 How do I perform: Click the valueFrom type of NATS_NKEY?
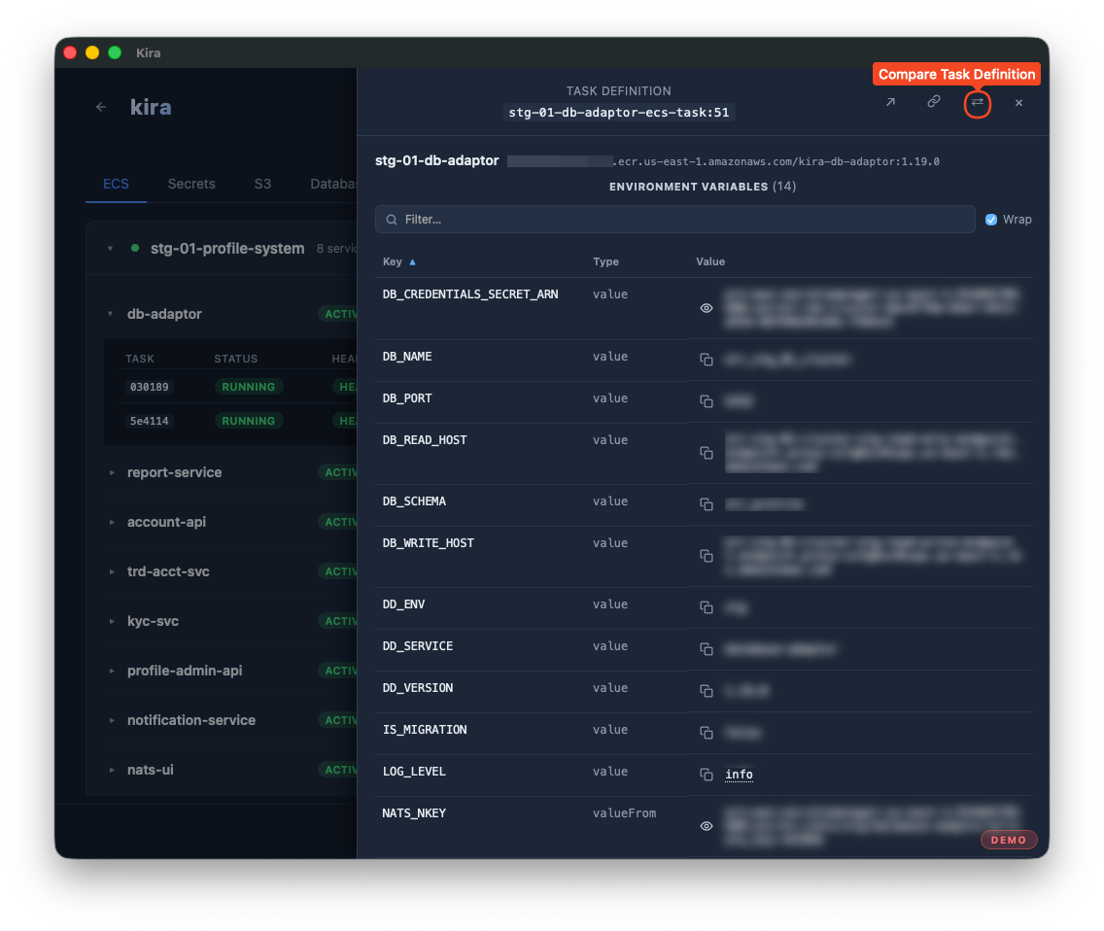pyautogui.click(x=625, y=813)
